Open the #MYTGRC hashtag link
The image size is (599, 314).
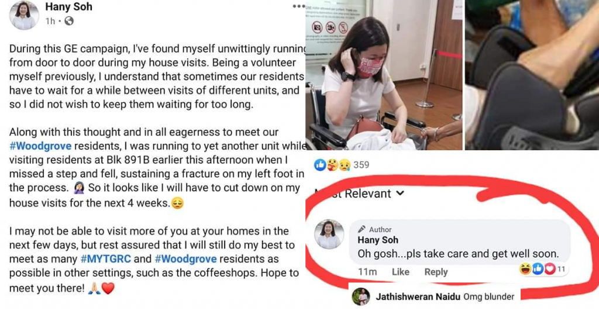[x=106, y=258]
